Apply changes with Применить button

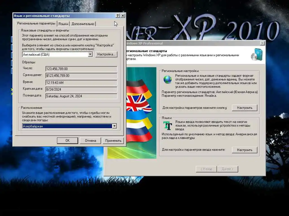pos(113,141)
